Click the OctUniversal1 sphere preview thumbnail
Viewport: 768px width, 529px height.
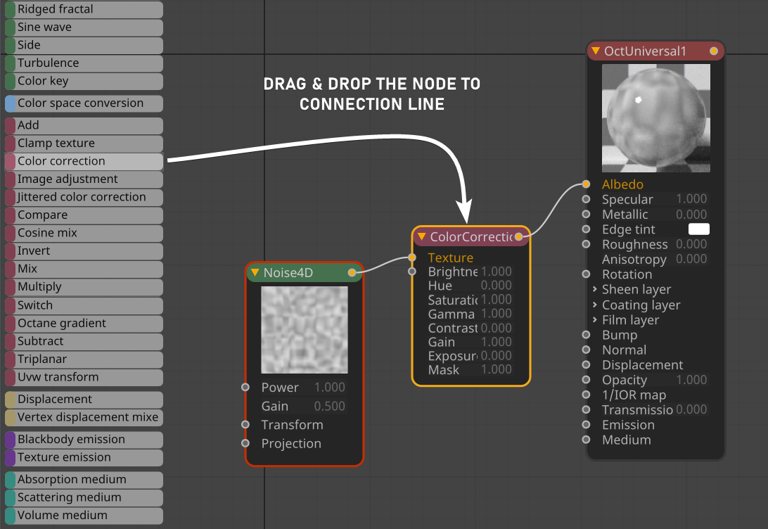pyautogui.click(x=655, y=118)
